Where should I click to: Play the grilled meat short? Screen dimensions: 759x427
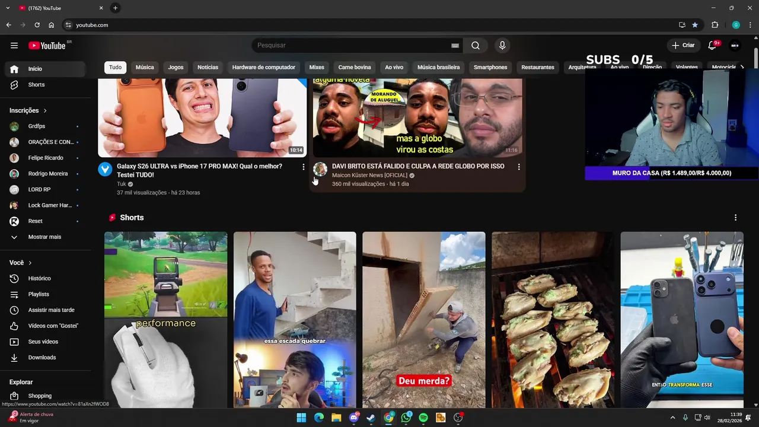(553, 320)
